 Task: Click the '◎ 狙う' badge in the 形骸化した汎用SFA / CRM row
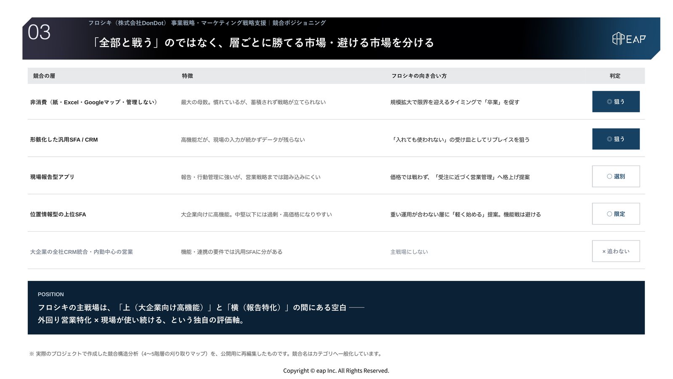point(616,139)
